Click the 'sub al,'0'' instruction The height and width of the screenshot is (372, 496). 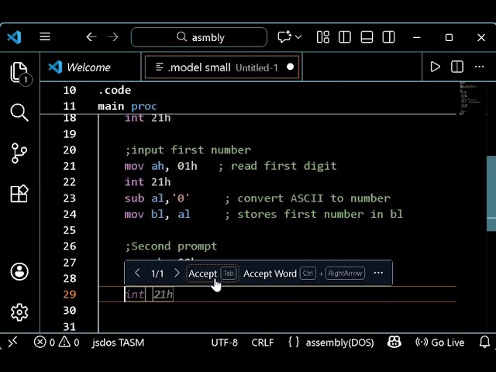point(157,198)
